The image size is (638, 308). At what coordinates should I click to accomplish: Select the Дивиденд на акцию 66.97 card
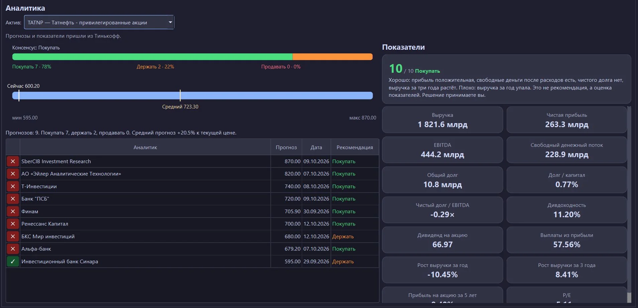pos(442,240)
